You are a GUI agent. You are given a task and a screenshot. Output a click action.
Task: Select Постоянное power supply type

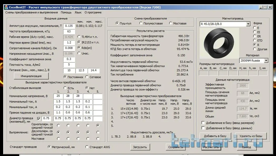click(65, 77)
